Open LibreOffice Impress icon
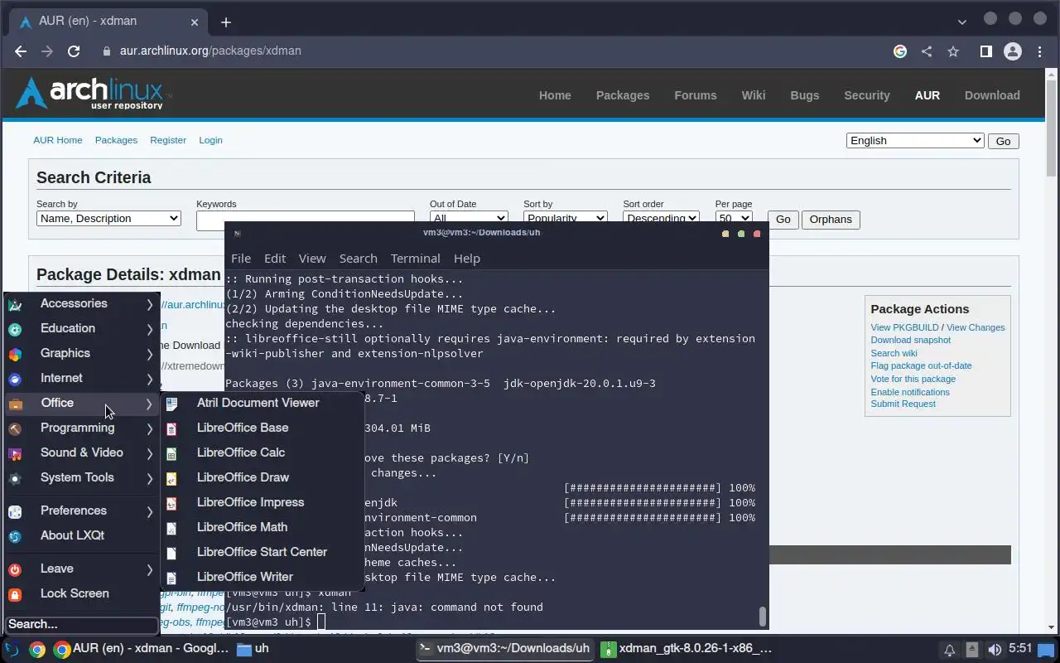 171,503
